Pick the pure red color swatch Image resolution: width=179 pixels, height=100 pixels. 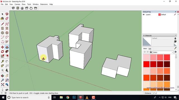coord(147,64)
